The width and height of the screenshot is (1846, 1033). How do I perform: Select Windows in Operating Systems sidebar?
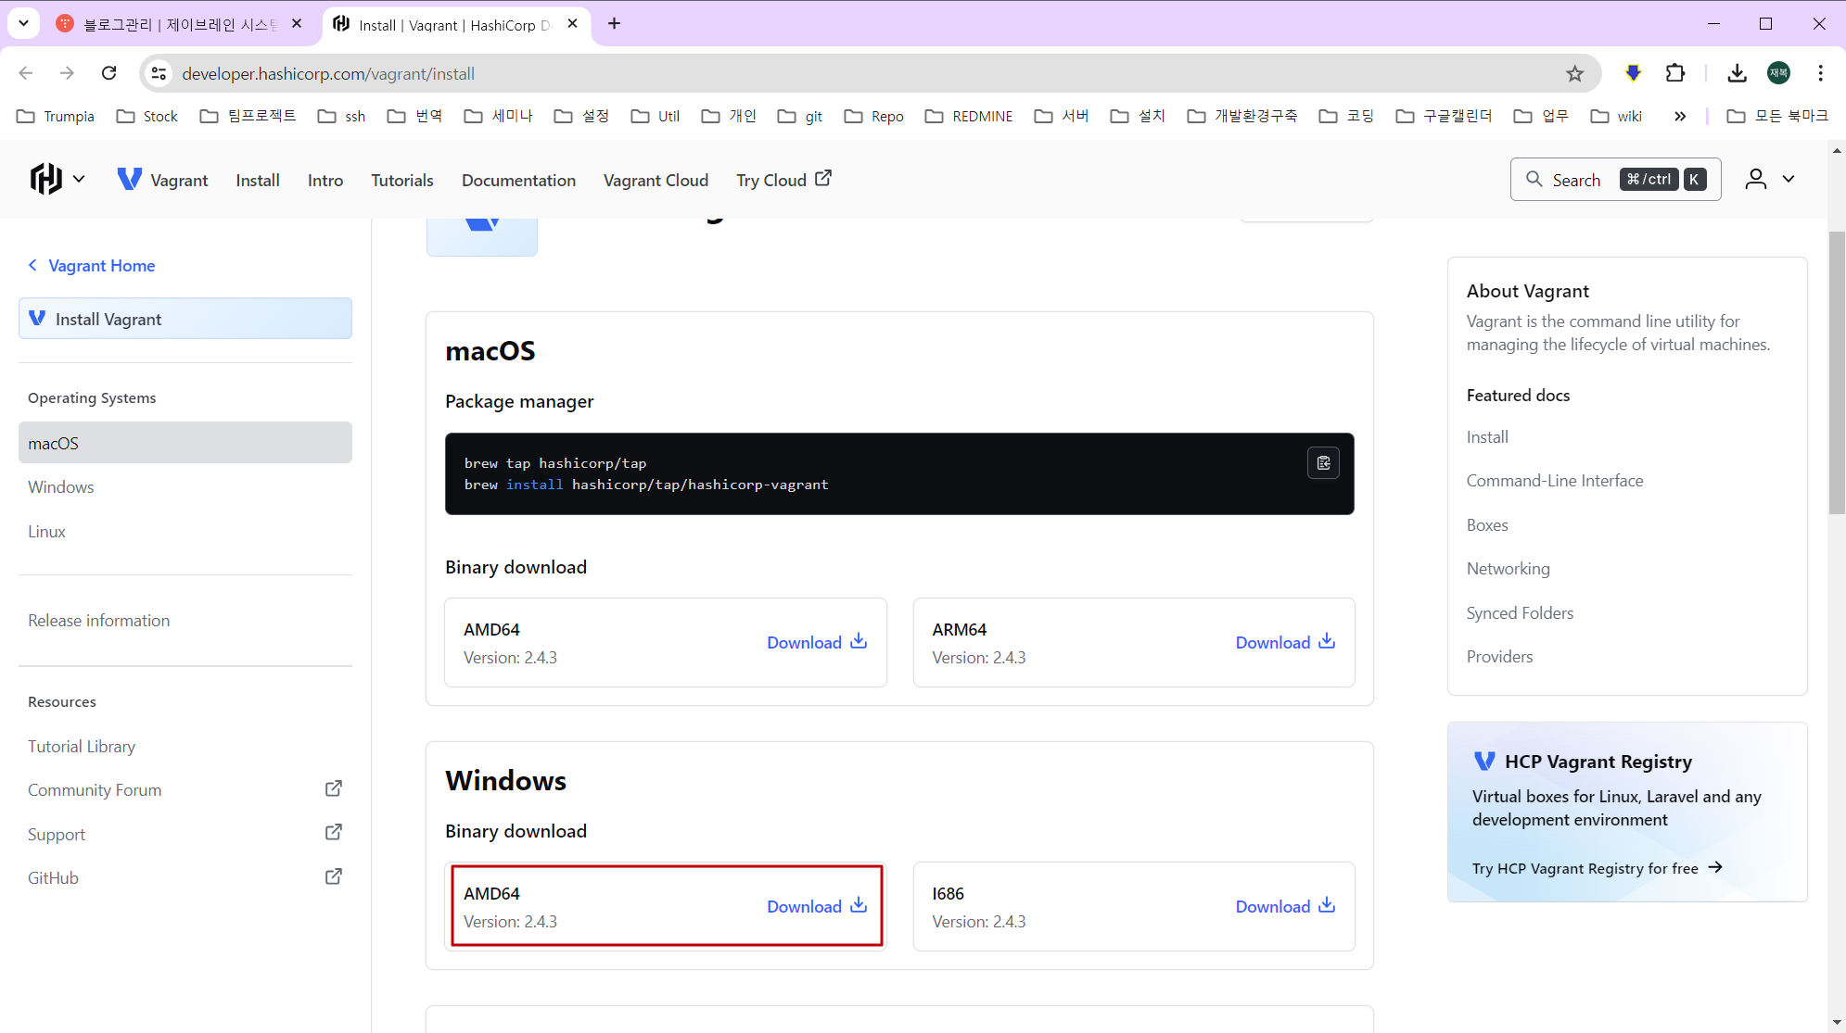click(61, 487)
